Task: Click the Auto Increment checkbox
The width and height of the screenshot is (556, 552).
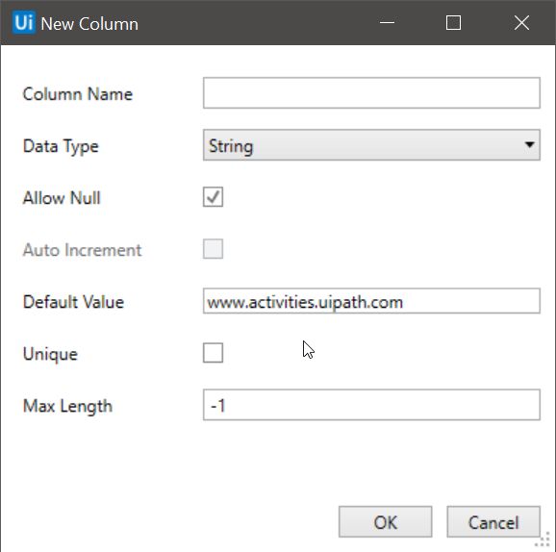Action: pyautogui.click(x=214, y=249)
